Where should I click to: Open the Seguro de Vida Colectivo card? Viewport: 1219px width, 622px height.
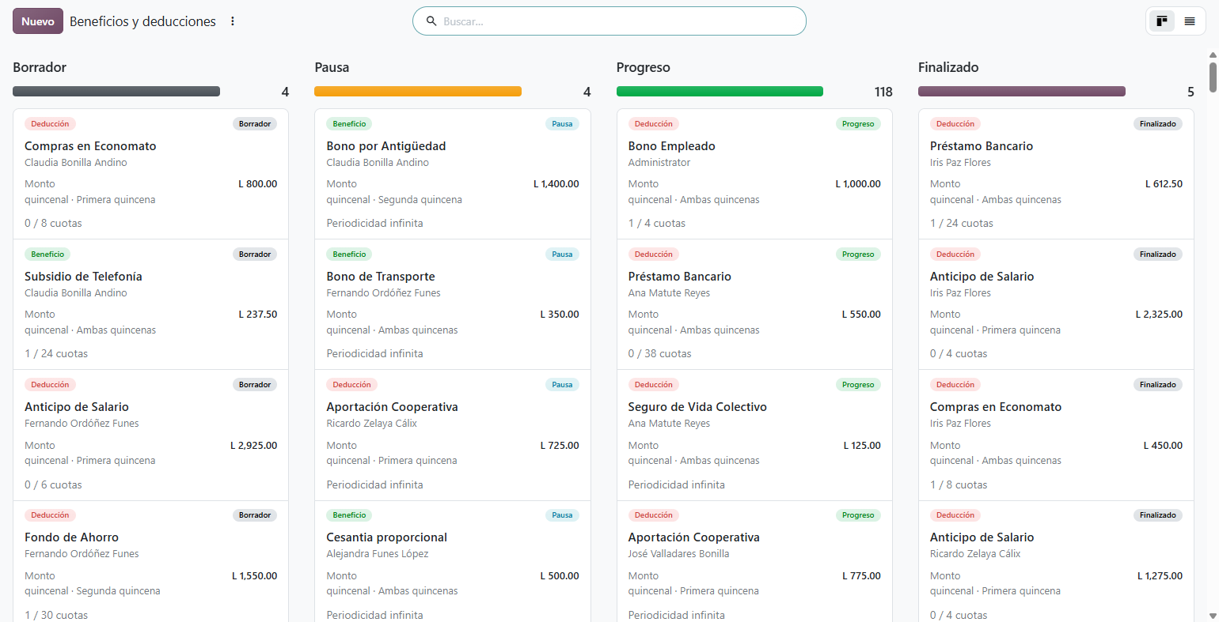click(754, 435)
